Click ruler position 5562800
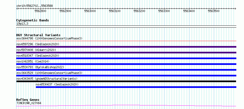The width and height of the screenshot is (244, 109). click(40, 11)
